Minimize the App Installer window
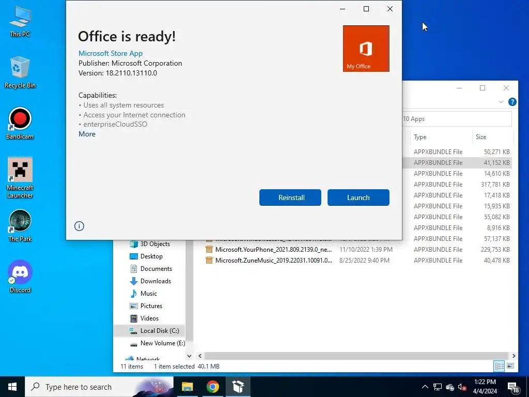 click(x=343, y=9)
